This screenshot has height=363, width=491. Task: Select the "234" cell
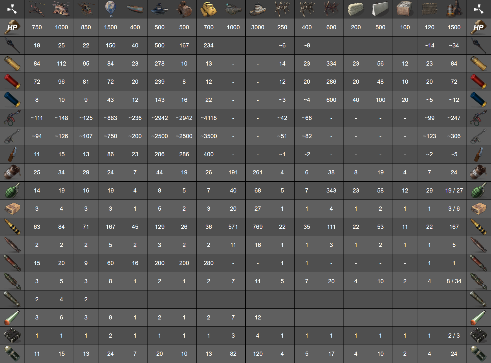209,45
